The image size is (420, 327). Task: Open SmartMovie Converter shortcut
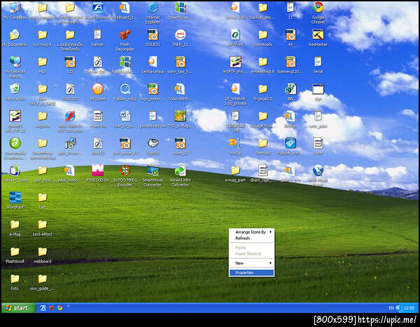153,175
